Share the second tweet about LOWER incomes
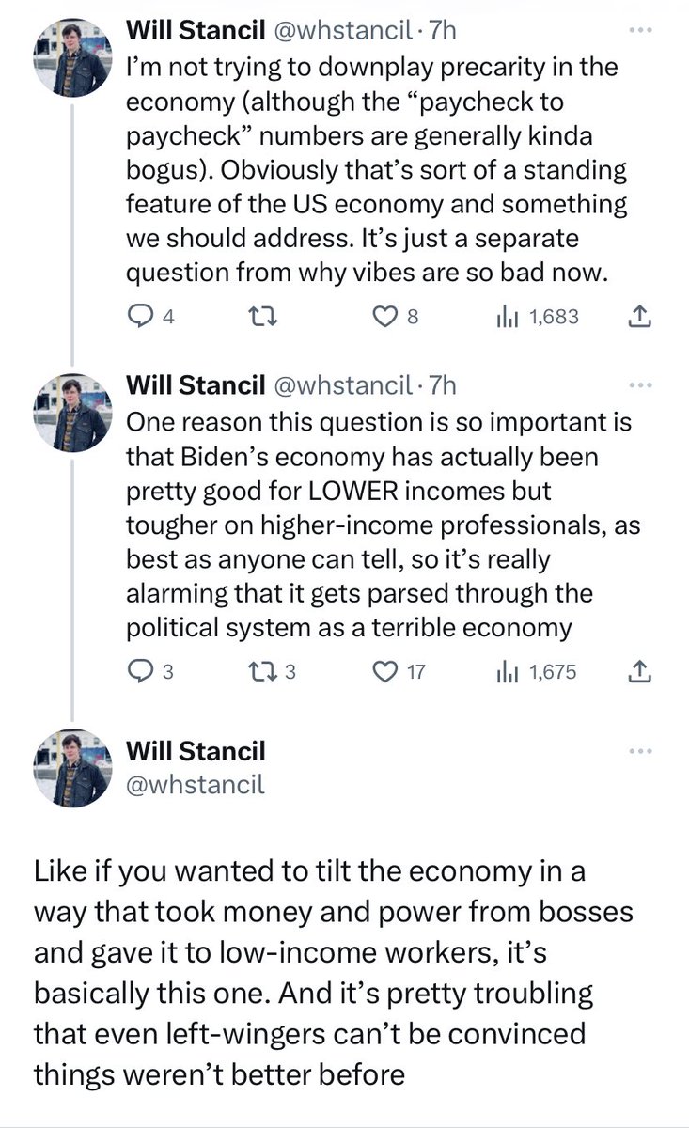 [638, 672]
